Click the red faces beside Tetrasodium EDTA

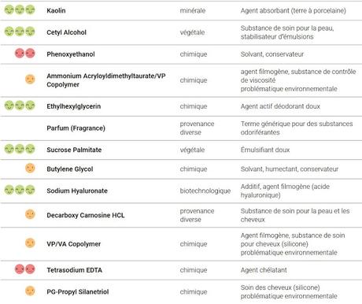click(x=25, y=269)
